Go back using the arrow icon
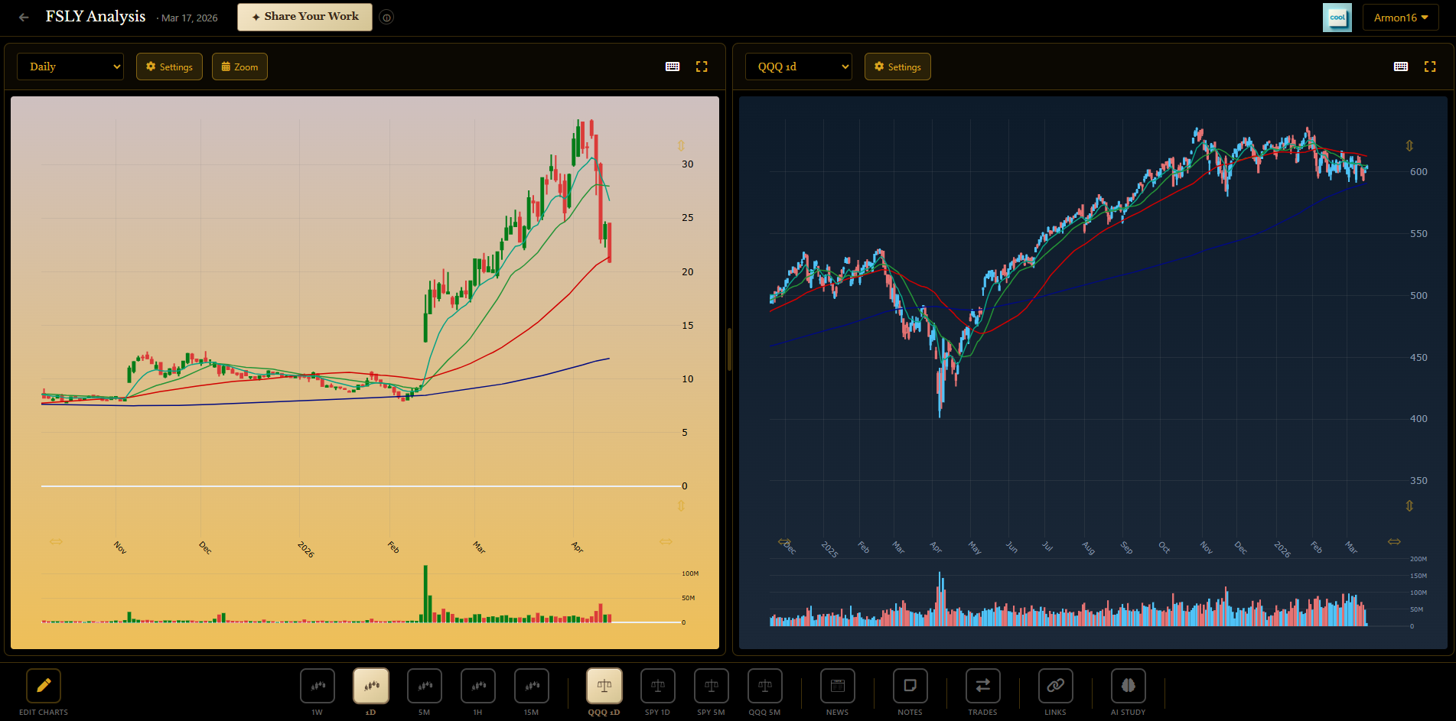 click(24, 17)
